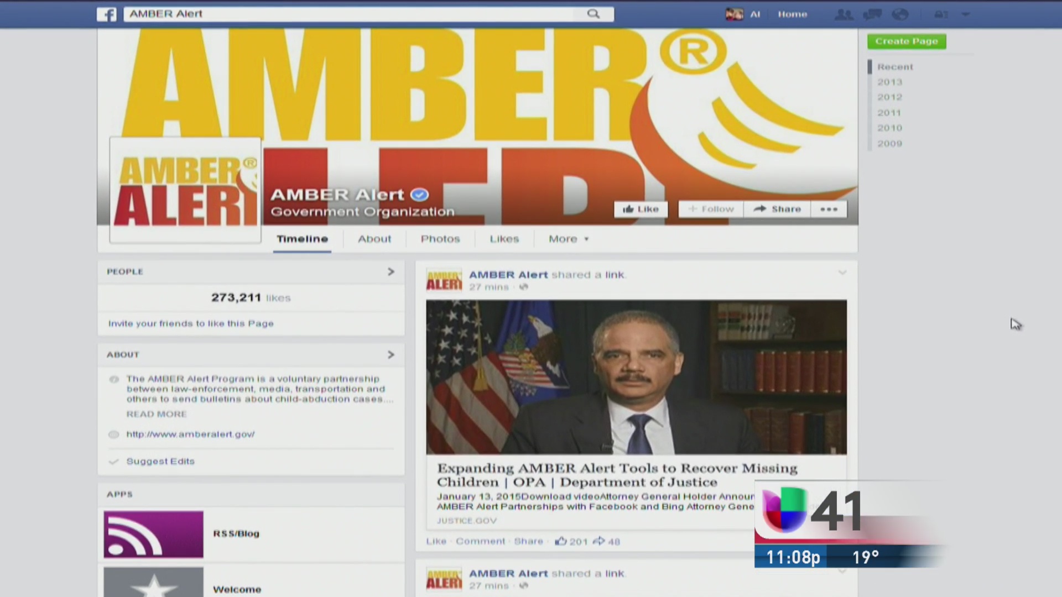Open the account settings dropdown arrow
This screenshot has width=1062, height=597.
tap(966, 14)
